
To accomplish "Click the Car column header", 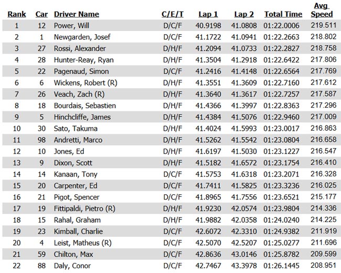I will (41, 14).
